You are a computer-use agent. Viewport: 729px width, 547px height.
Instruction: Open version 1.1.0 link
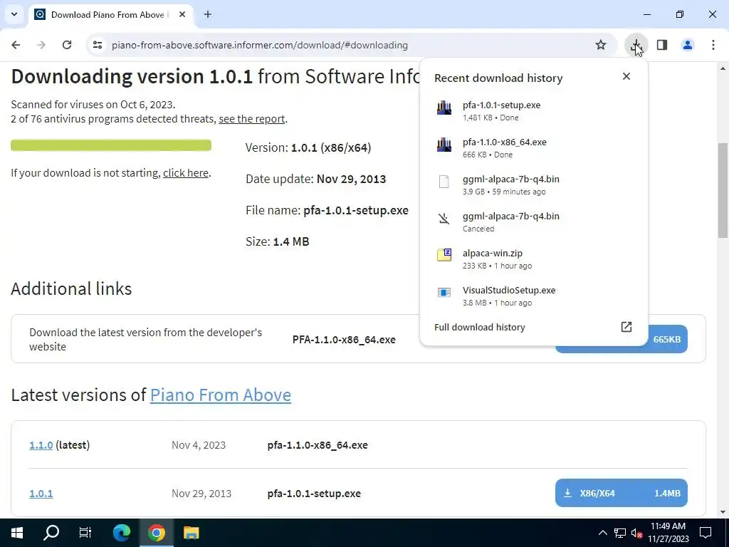point(41,445)
